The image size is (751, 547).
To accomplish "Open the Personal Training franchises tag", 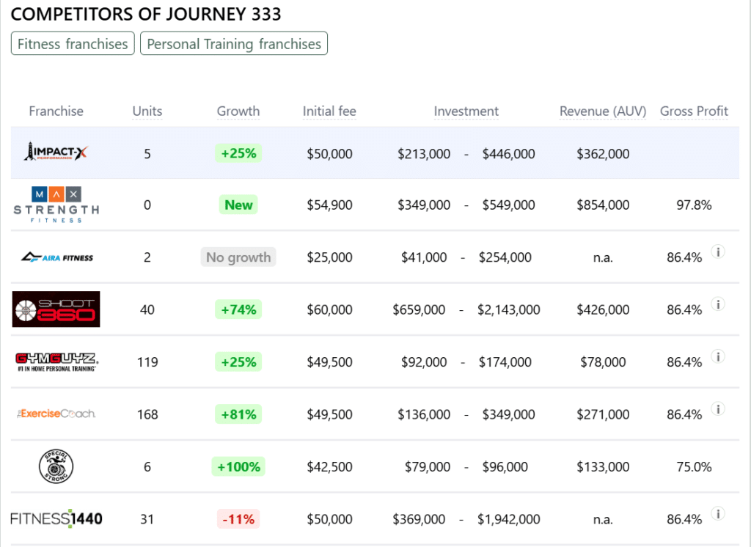I will (234, 43).
